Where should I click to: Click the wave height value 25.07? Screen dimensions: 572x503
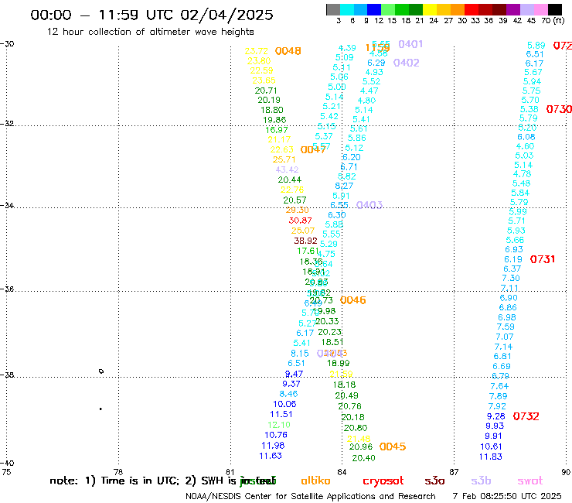click(x=303, y=231)
